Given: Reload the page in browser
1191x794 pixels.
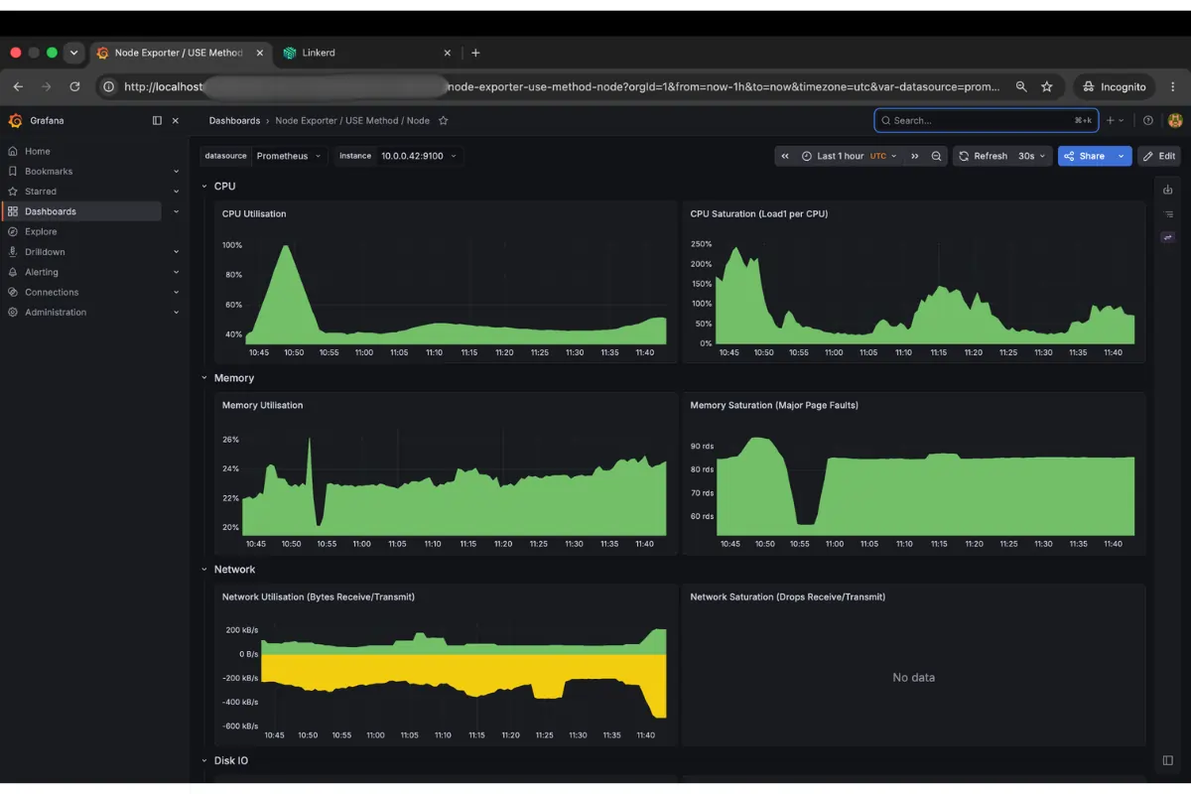Looking at the screenshot, I should (74, 87).
